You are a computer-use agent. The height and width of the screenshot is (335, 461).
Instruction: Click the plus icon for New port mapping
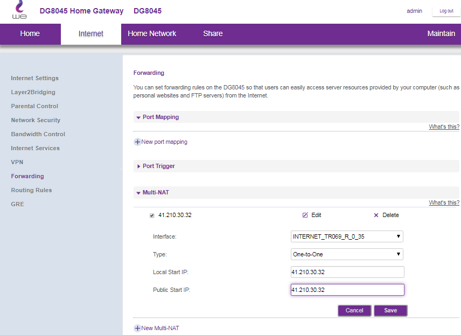pos(137,142)
